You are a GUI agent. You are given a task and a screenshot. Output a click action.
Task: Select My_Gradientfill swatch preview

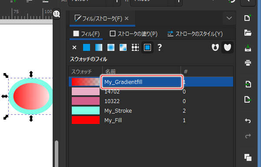pos(86,82)
